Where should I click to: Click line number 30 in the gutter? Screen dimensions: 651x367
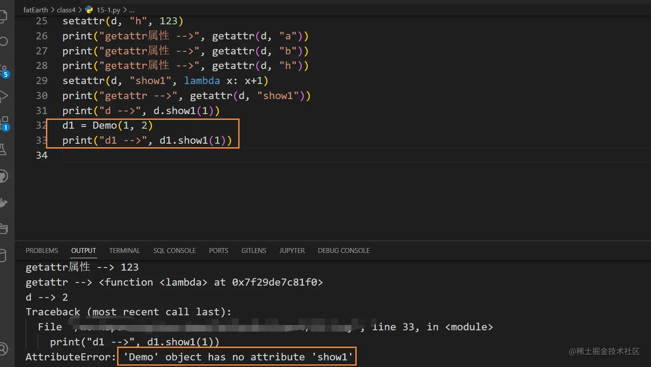click(42, 96)
